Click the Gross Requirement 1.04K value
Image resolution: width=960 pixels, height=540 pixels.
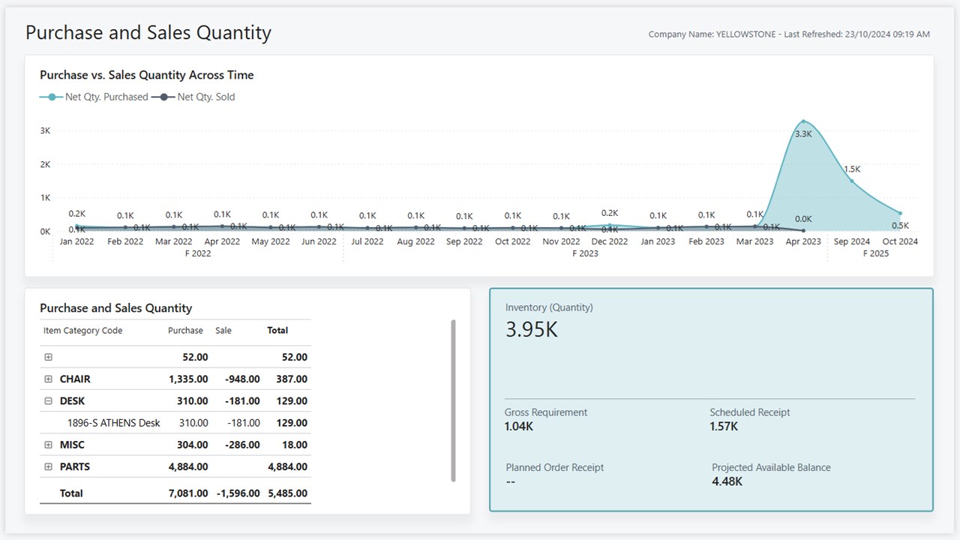519,427
